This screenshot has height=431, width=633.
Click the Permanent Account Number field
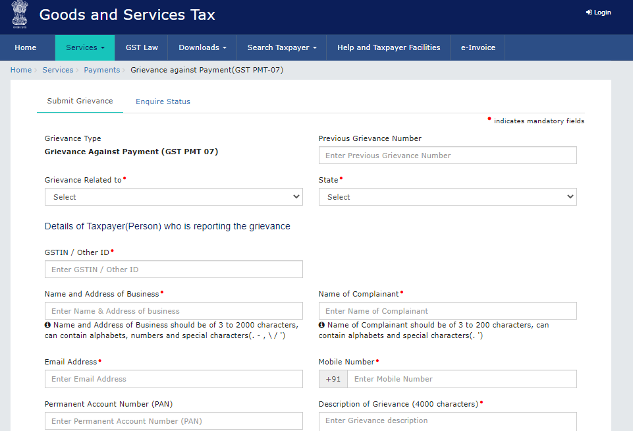[174, 421]
